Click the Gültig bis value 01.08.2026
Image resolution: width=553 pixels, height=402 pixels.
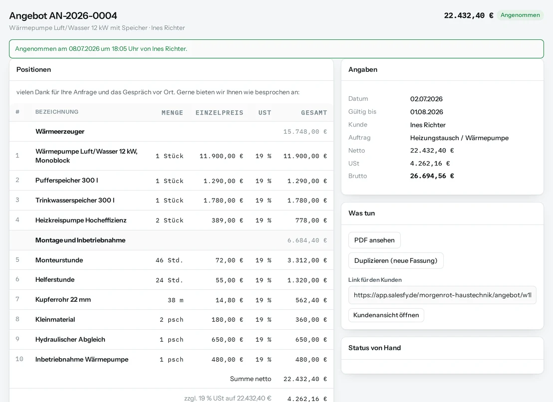pos(426,112)
